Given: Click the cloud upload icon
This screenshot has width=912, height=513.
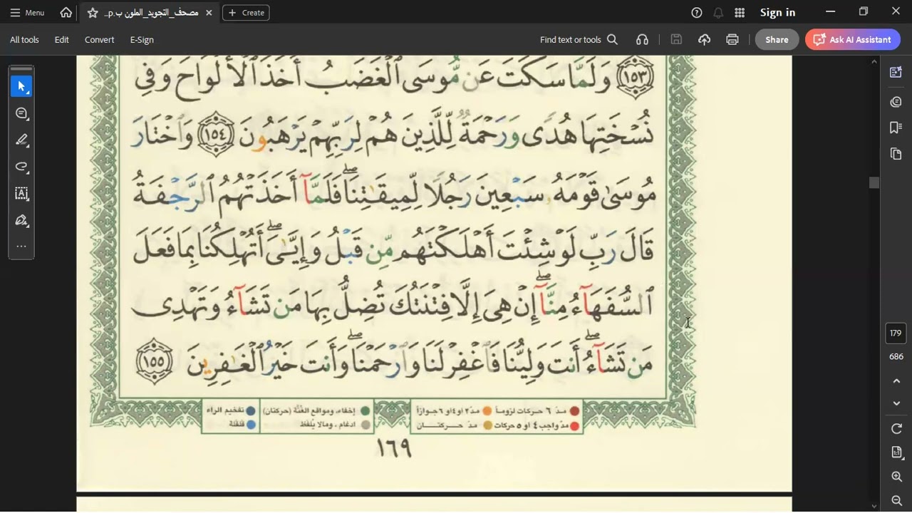Looking at the screenshot, I should tap(704, 40).
